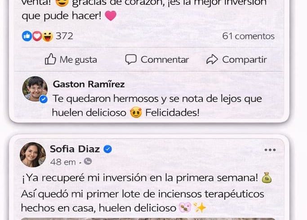Screen dimensions: 307x220
Task: Click the speech bubble comment icon
Action: pyautogui.click(x=131, y=59)
